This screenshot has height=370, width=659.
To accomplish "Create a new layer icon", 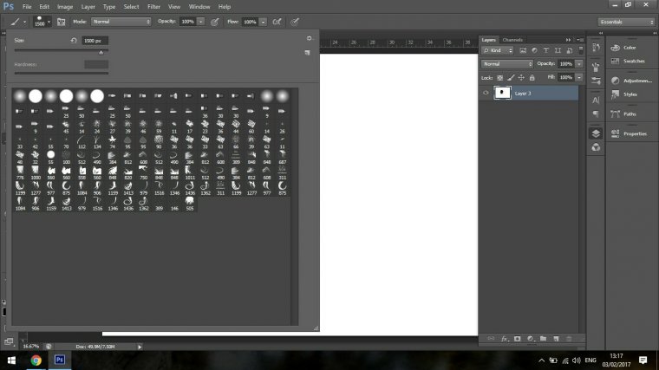I will point(556,339).
